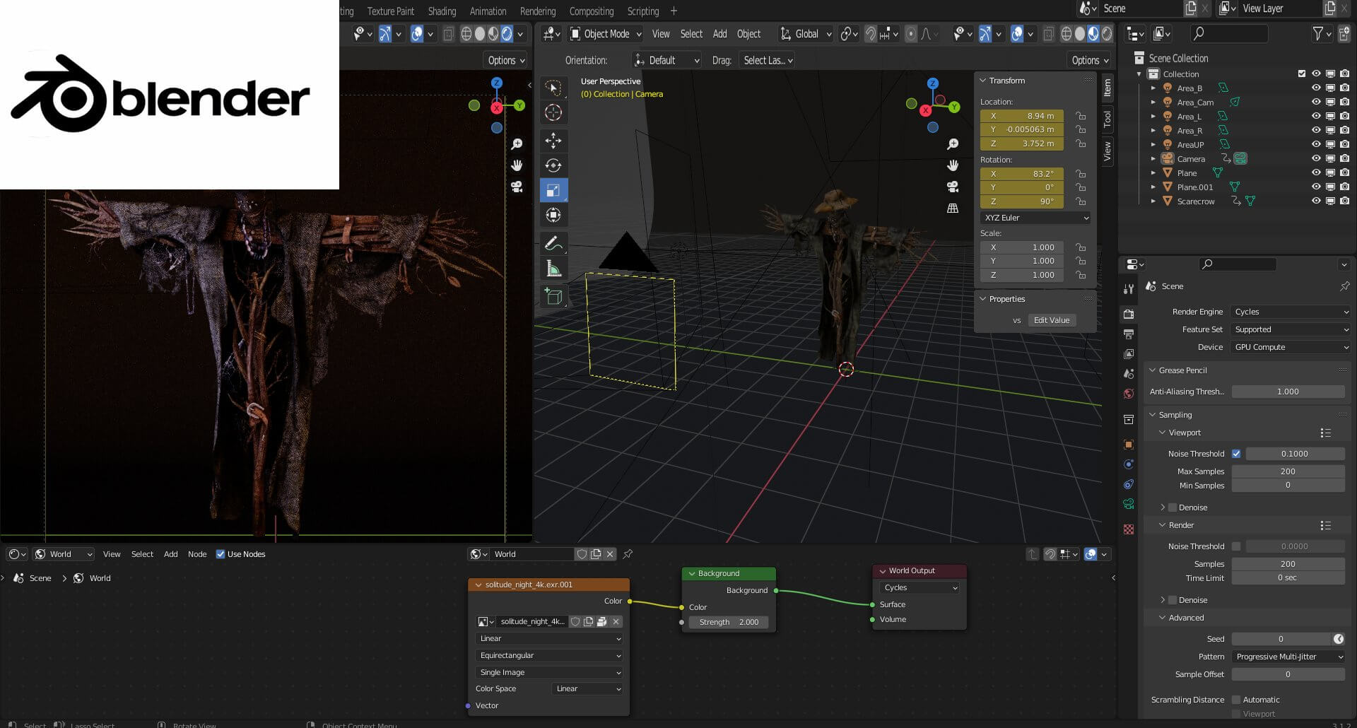Edit Location X field 8.94 m
This screenshot has height=728, width=1357.
1021,116
